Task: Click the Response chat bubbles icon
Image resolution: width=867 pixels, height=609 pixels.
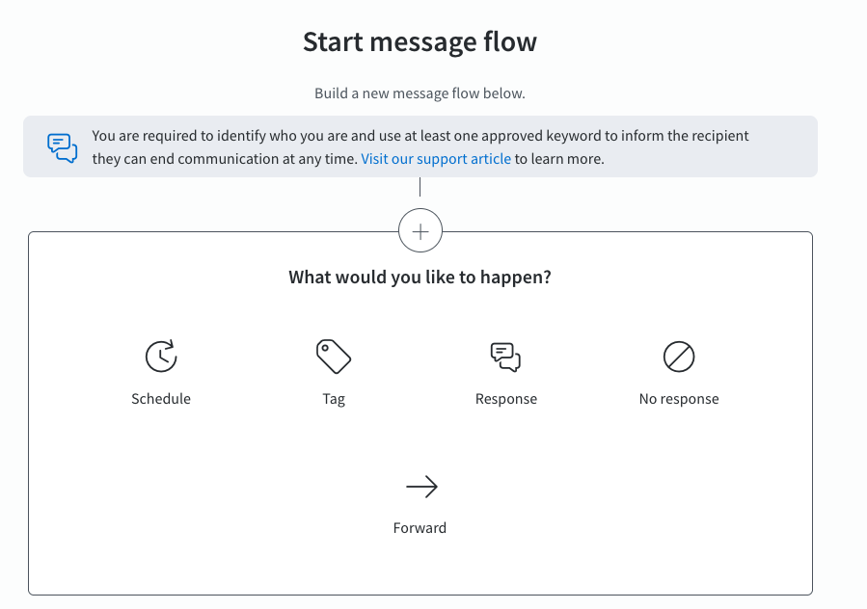Action: pyautogui.click(x=505, y=356)
